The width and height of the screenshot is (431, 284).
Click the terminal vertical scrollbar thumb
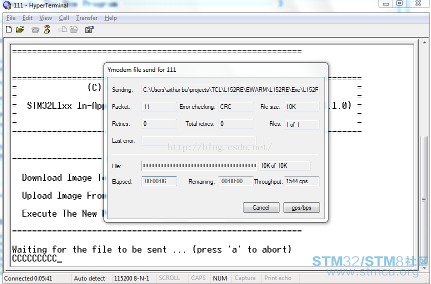click(424, 200)
